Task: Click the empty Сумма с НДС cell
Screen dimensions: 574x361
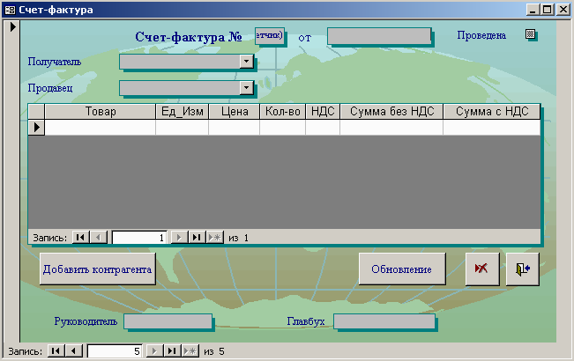Action: [492, 128]
